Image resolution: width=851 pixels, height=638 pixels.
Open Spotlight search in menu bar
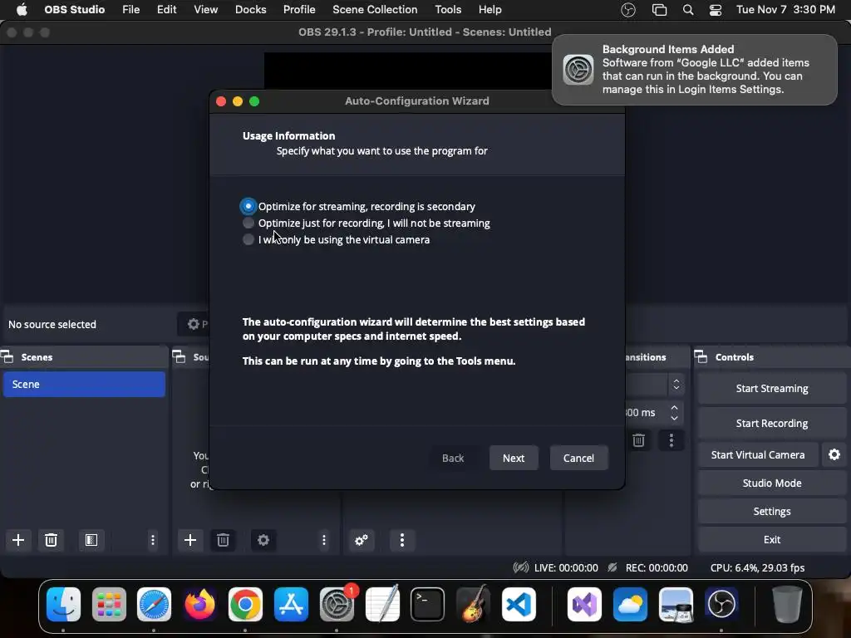[687, 10]
